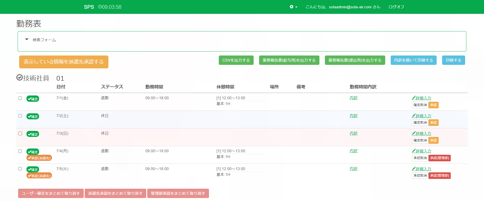Click the gear settings icon in header

(291, 7)
